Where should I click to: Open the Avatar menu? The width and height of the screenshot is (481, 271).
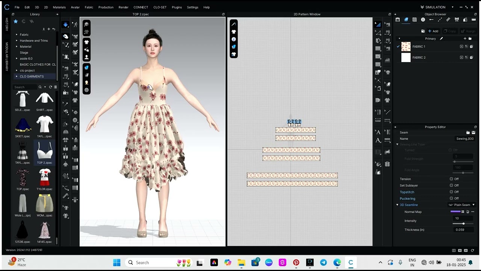pos(75,7)
